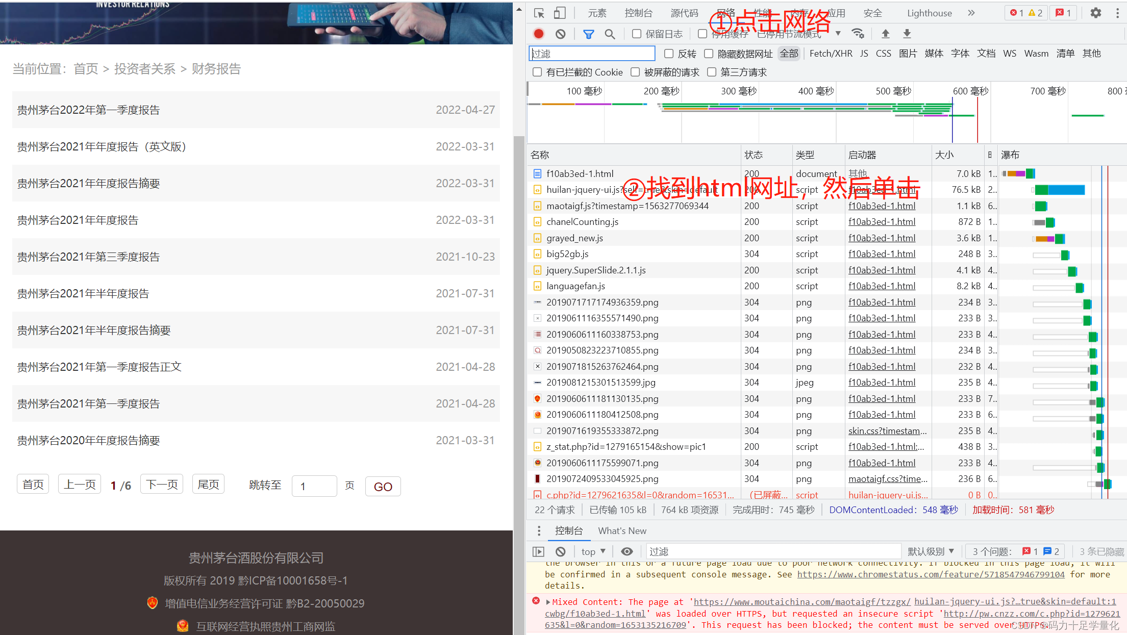Clear the network log icon
Screen dimensions: 1127x635
coord(561,34)
